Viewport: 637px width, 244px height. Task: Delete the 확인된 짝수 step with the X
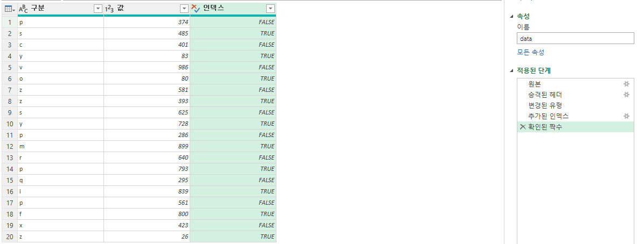click(x=523, y=127)
